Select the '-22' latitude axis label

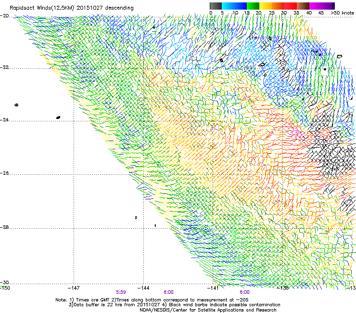[x=4, y=67]
